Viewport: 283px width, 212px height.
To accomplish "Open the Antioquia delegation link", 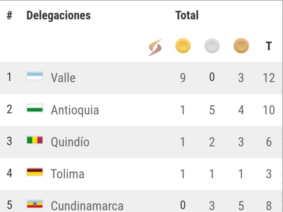I will click(x=75, y=110).
